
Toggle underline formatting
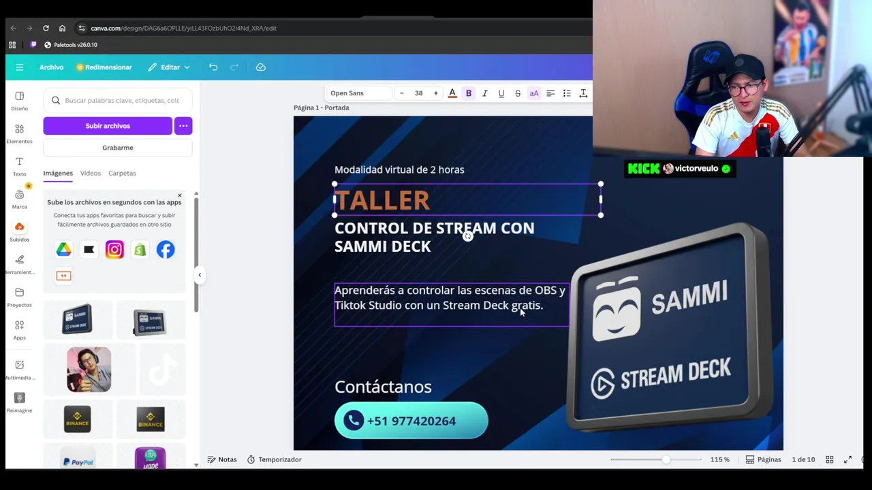pos(501,93)
